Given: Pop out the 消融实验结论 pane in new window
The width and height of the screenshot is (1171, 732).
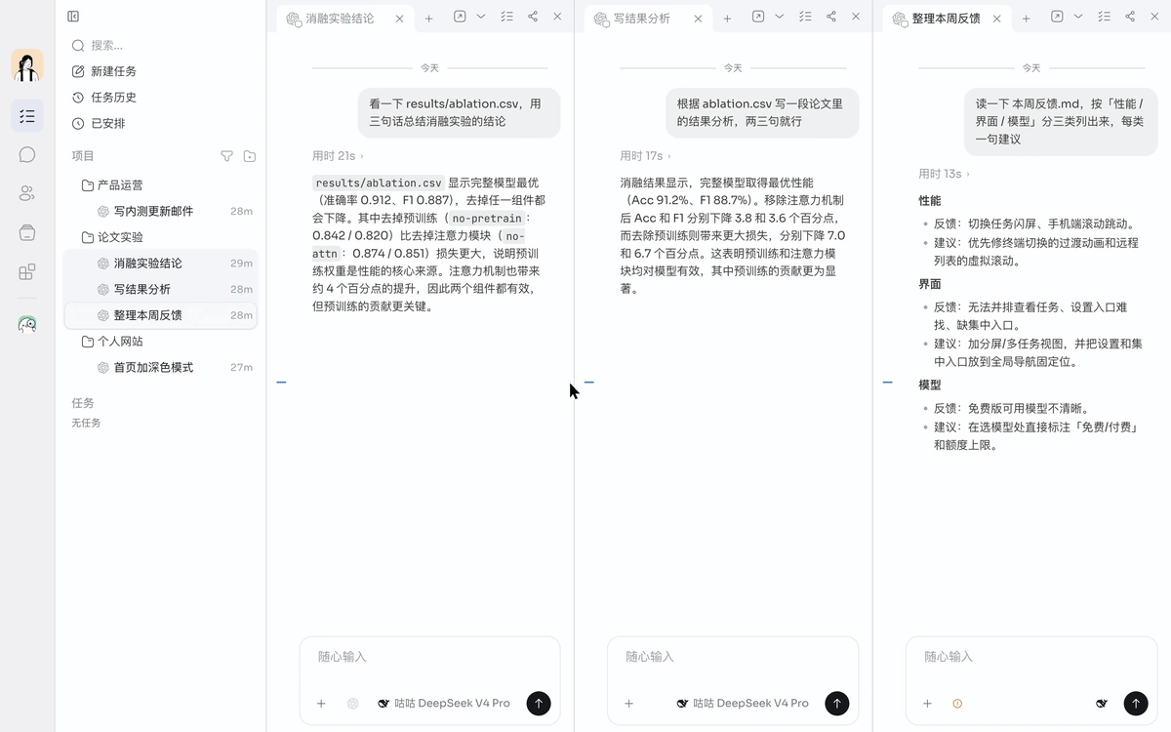Looking at the screenshot, I should click(x=460, y=17).
